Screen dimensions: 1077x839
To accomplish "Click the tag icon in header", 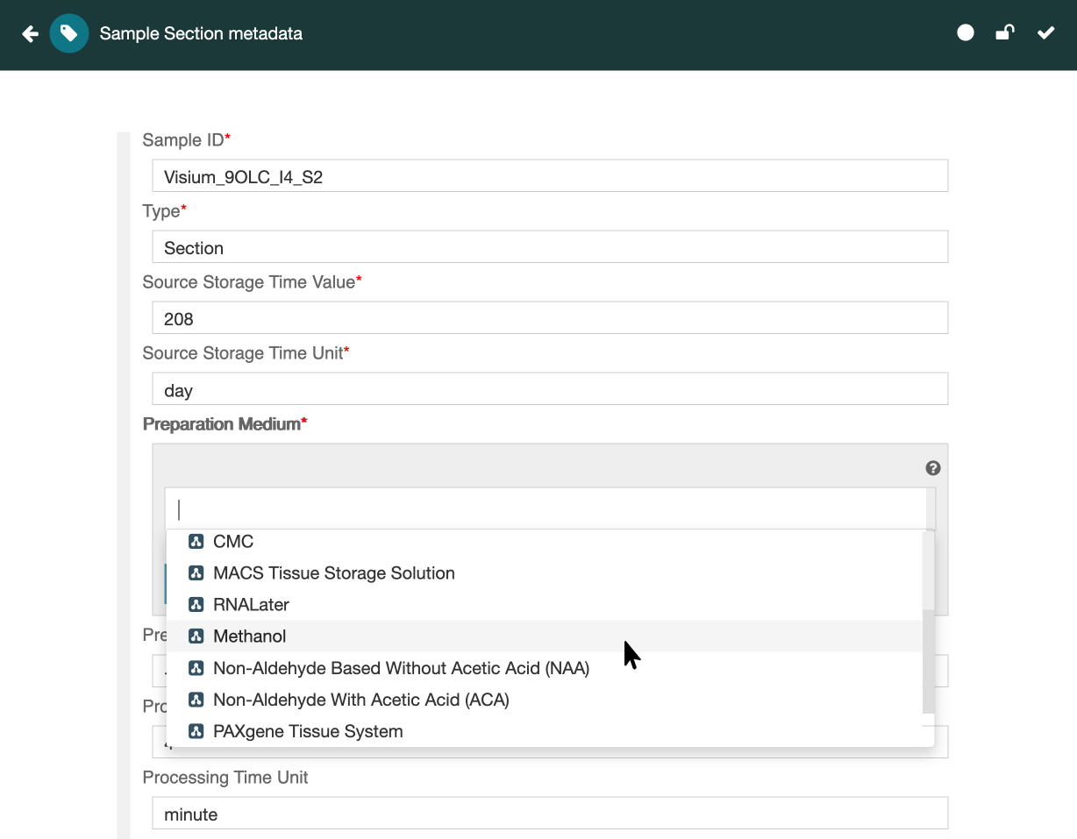I will coord(69,34).
